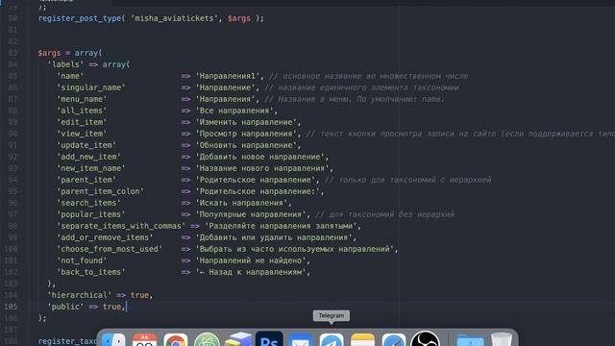
Task: Click the 'labels' array key
Action: (x=65, y=64)
